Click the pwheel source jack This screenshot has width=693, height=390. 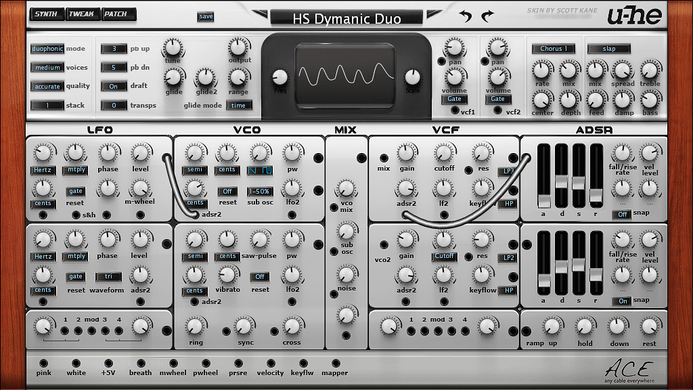point(206,363)
